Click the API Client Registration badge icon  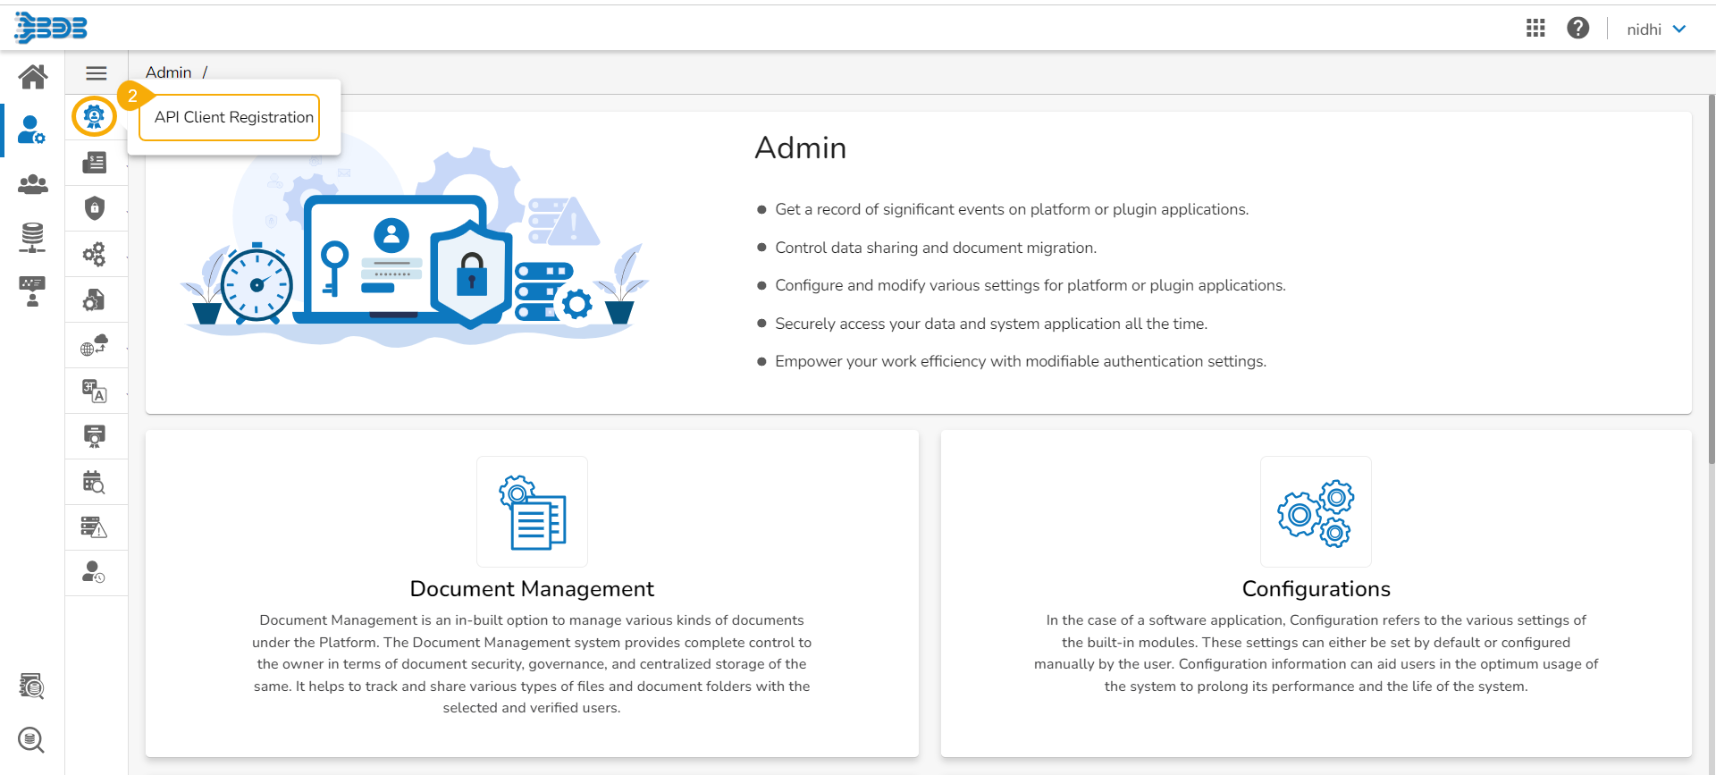[94, 116]
